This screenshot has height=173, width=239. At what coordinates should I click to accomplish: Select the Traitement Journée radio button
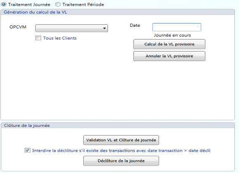[4, 5]
